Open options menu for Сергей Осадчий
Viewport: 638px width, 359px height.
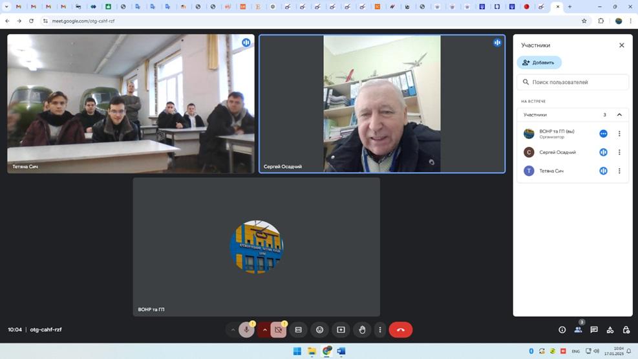point(619,153)
